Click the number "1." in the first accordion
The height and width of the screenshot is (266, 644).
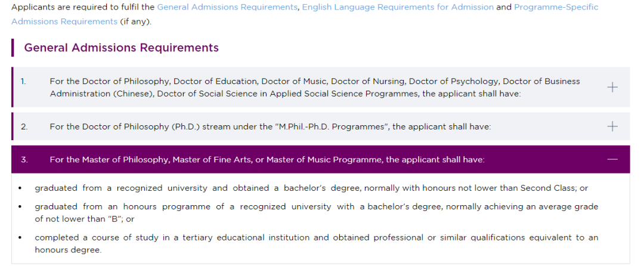[23, 81]
